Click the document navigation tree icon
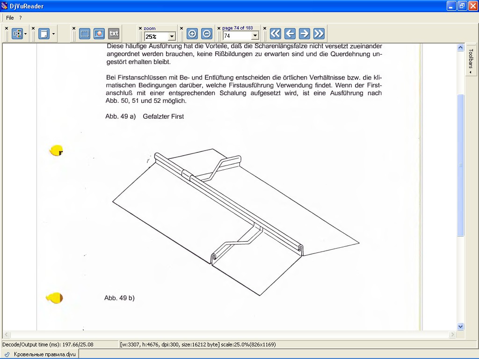479x359 pixels. point(17,34)
